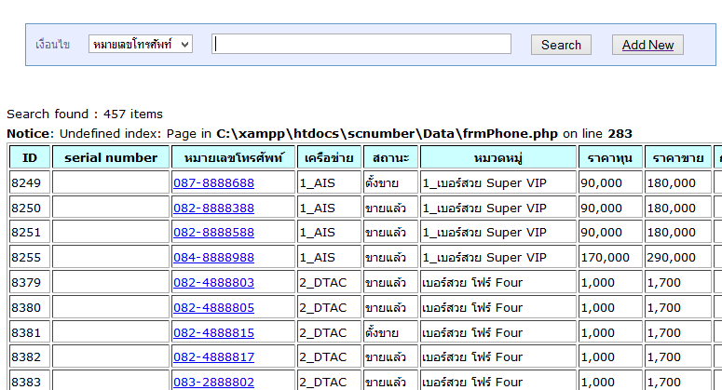This screenshot has width=722, height=390.
Task: Select ID cell 8251
Action: pyautogui.click(x=30, y=233)
